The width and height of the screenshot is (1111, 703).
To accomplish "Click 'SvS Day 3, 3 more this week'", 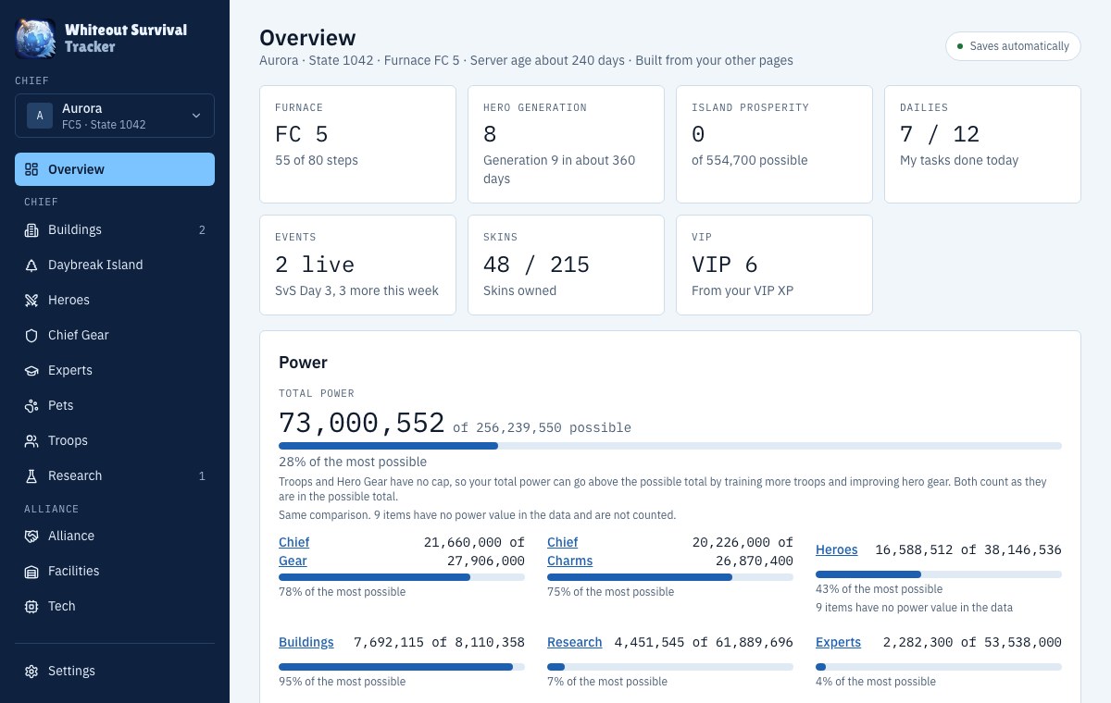I will click(x=356, y=290).
